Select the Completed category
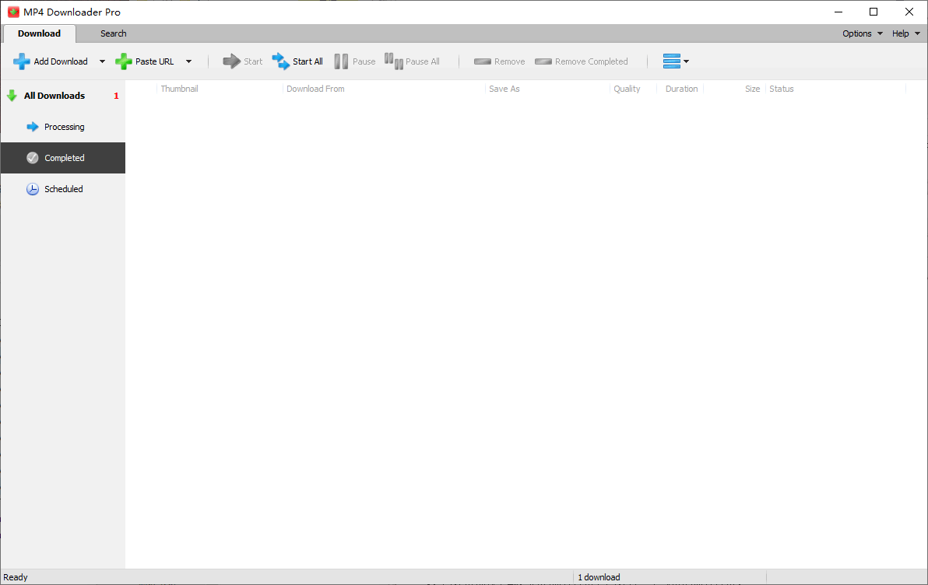This screenshot has width=928, height=585. tap(63, 158)
